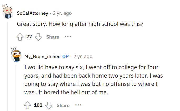
Task: Open more options on My_Brain_itched's reply
Action: click(x=78, y=105)
